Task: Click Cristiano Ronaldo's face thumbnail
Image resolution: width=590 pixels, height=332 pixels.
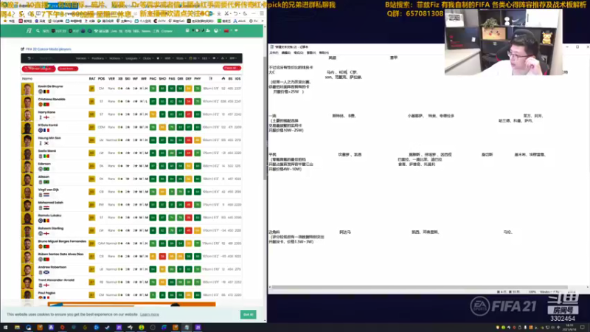Action: pyautogui.click(x=27, y=102)
